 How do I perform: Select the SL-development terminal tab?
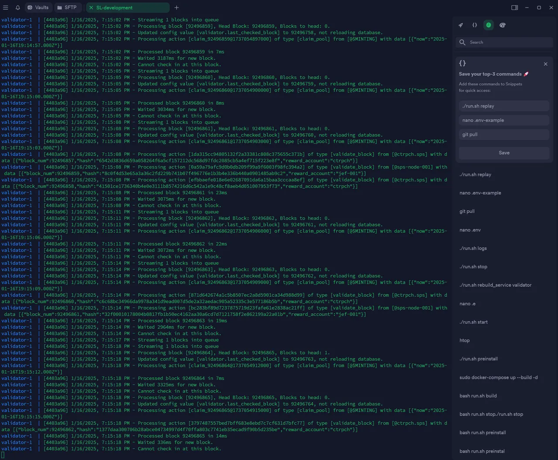pos(128,7)
